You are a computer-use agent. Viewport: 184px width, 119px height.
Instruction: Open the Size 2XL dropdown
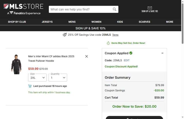[37, 78]
